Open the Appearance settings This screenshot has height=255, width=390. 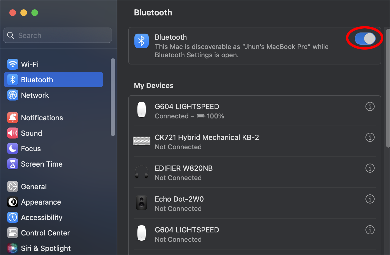41,202
